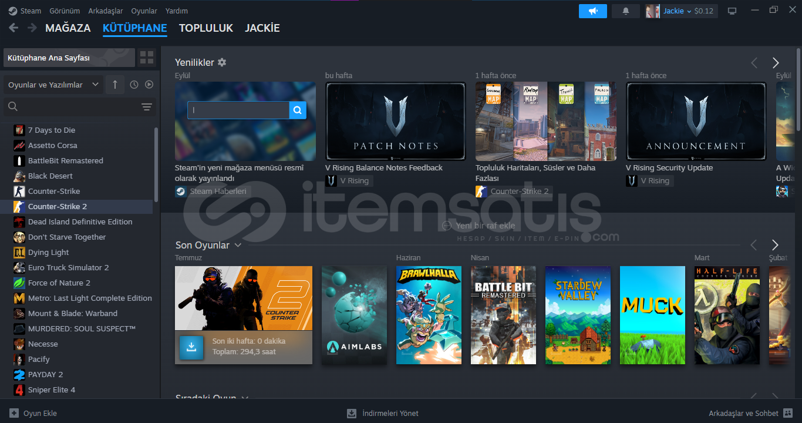Click the announcements megaphone icon

[x=592, y=11]
